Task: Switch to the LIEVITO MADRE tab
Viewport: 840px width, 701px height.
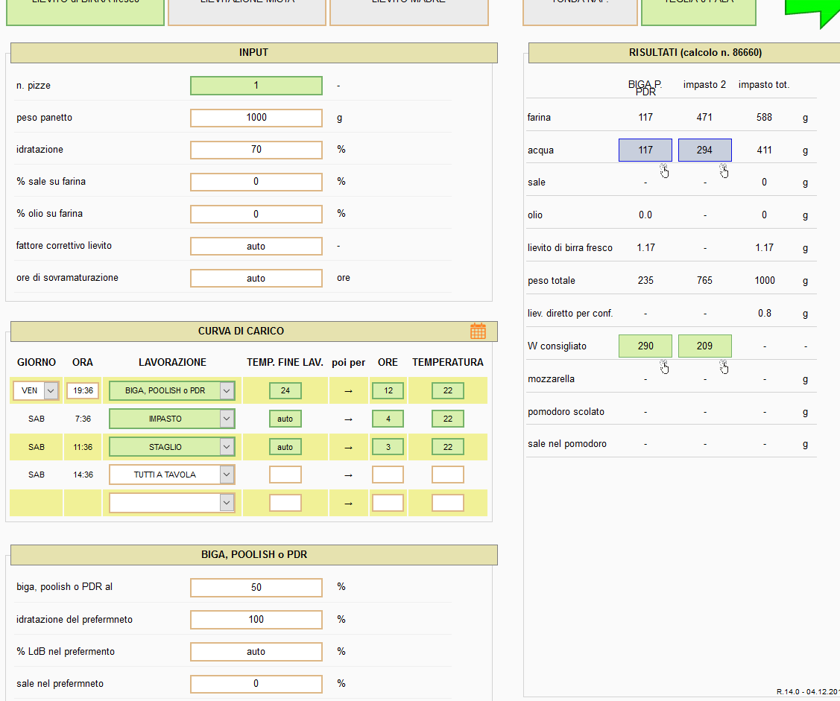Action: pos(408,13)
